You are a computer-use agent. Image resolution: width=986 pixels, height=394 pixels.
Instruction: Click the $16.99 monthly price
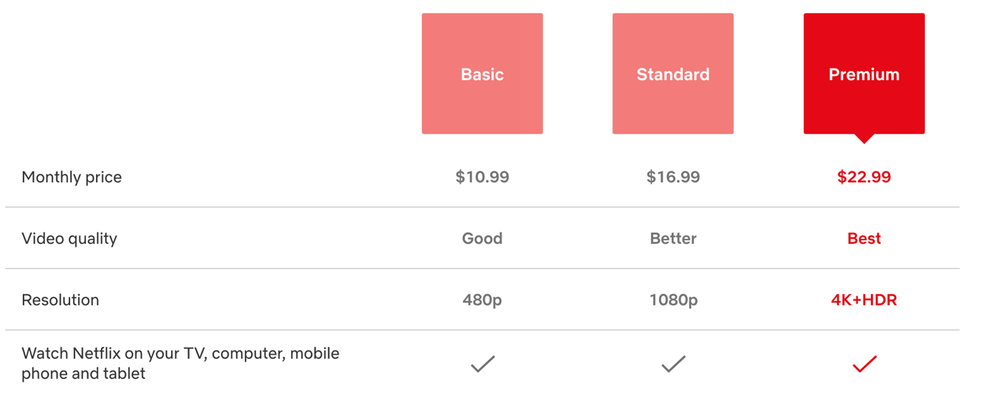point(673,177)
